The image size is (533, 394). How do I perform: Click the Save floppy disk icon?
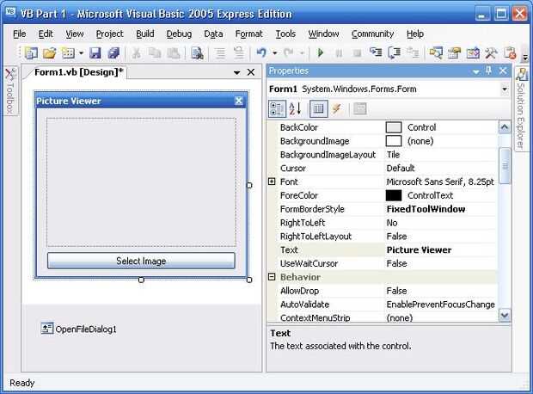[95, 53]
